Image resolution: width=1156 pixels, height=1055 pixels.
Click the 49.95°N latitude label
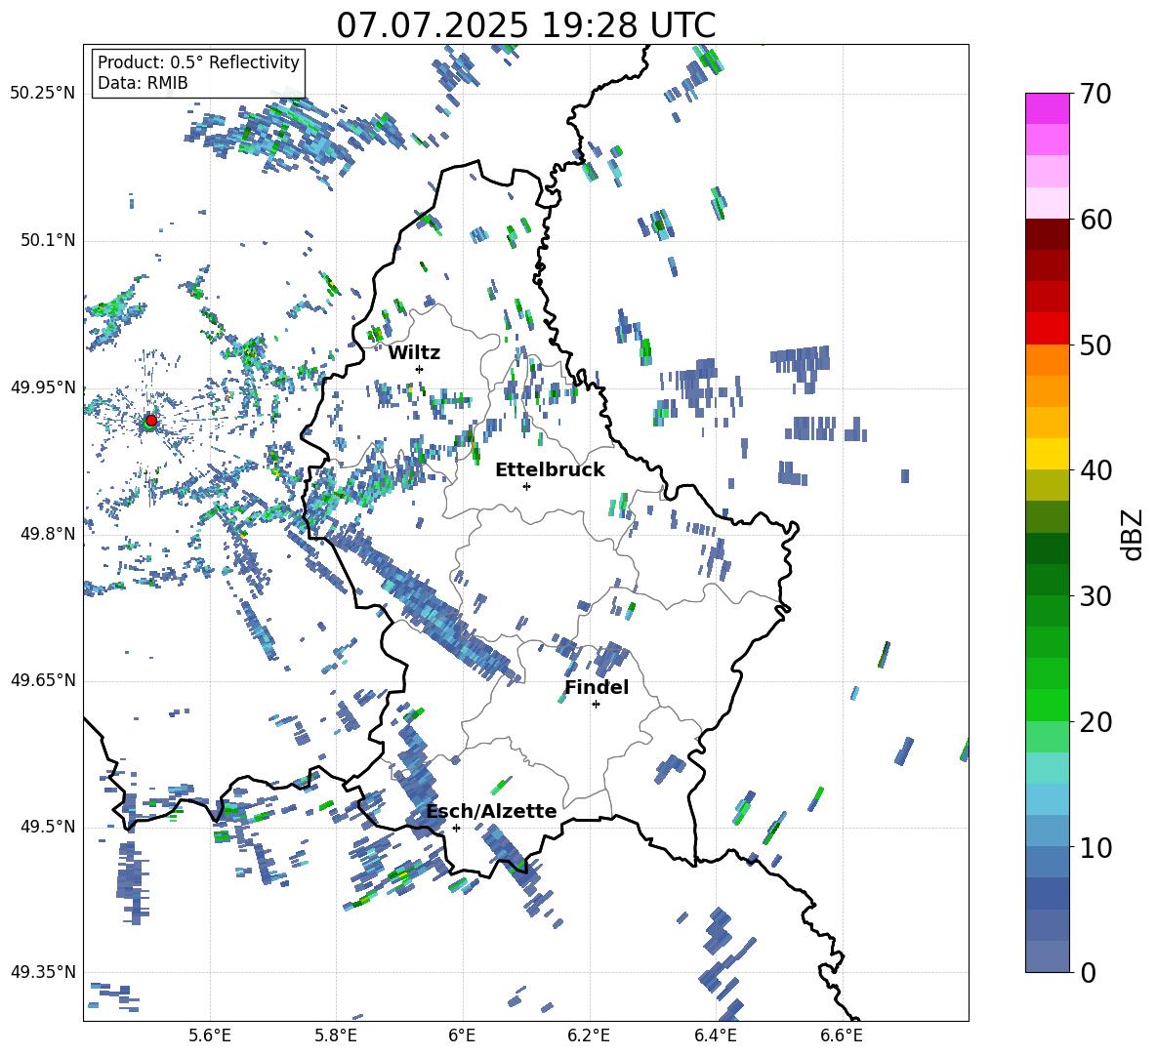click(x=43, y=386)
